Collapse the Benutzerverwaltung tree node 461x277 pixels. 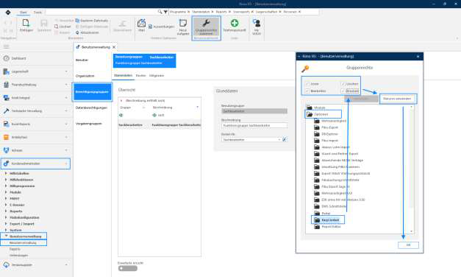6,236
